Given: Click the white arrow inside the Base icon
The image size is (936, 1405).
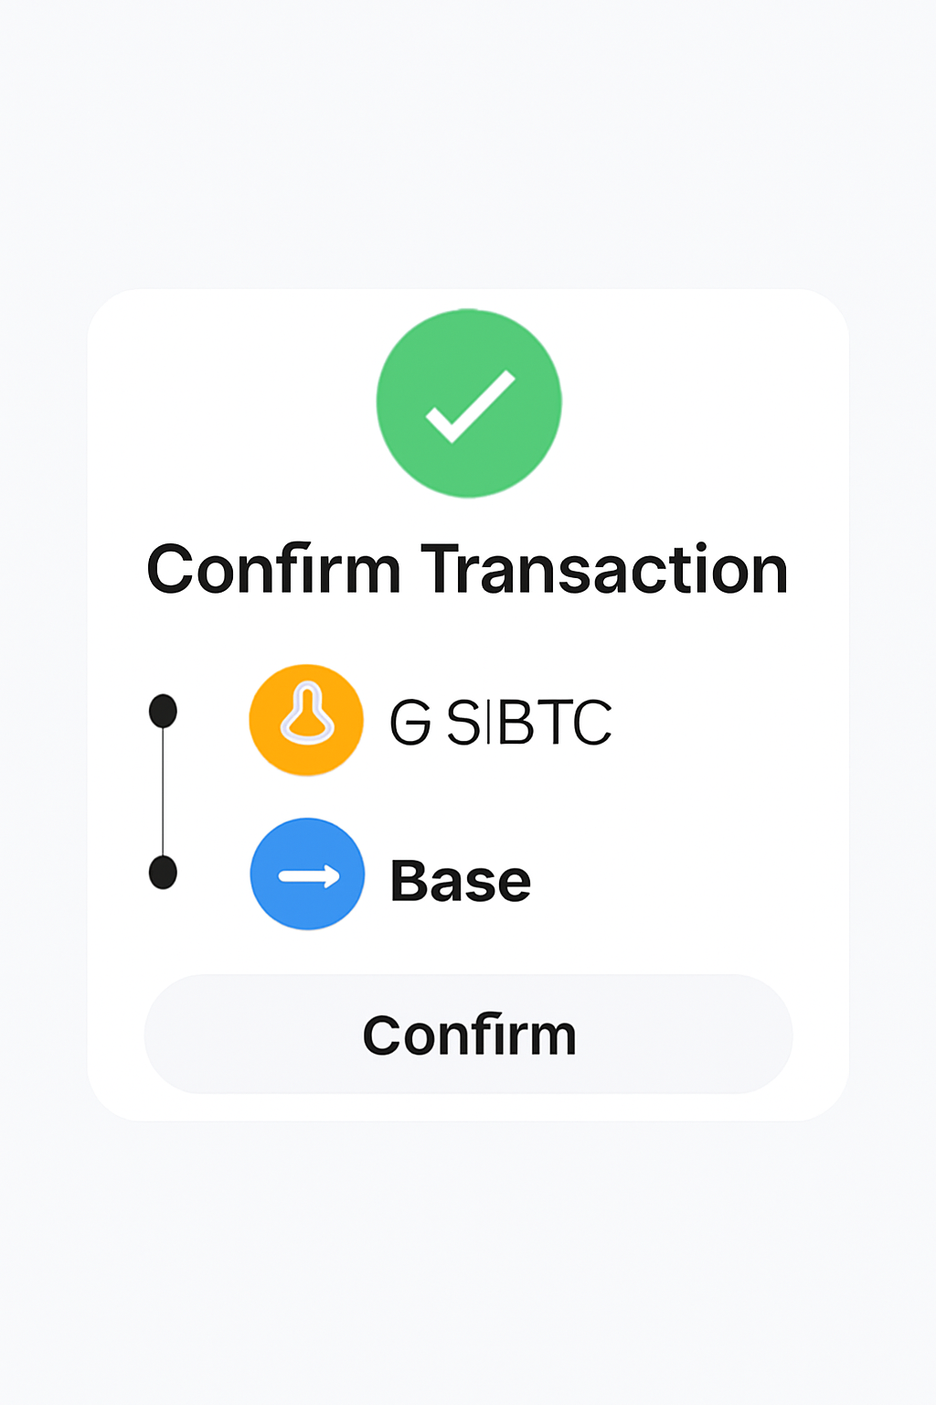Looking at the screenshot, I should [x=307, y=875].
